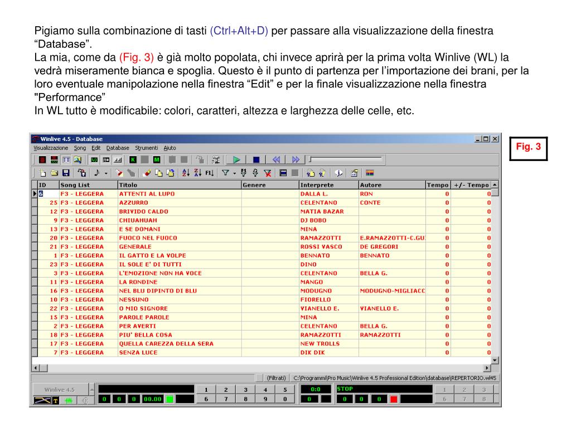Toggle the red square indicator
Image resolution: width=571 pixels, height=428 pixels.
[393, 399]
